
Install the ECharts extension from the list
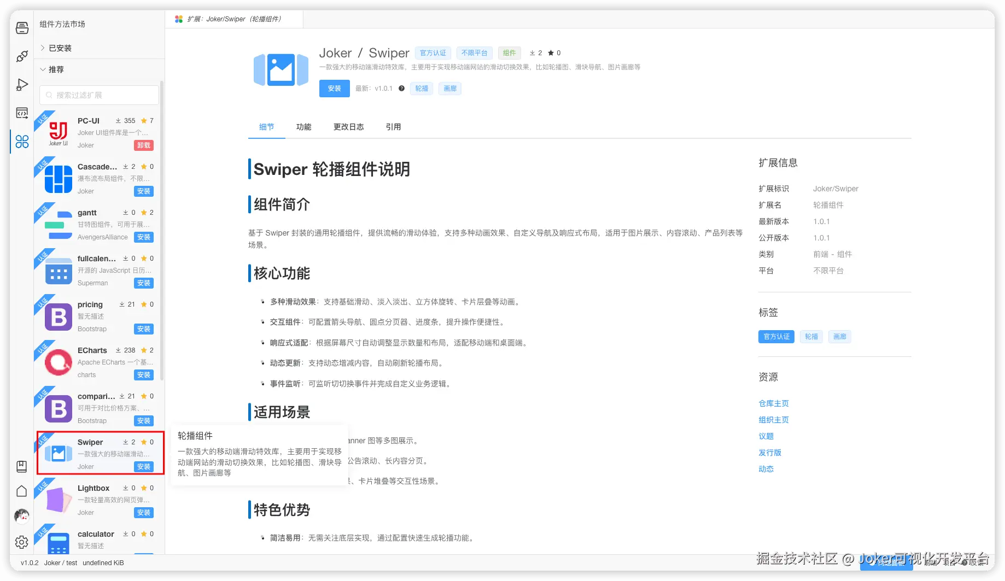pyautogui.click(x=144, y=375)
